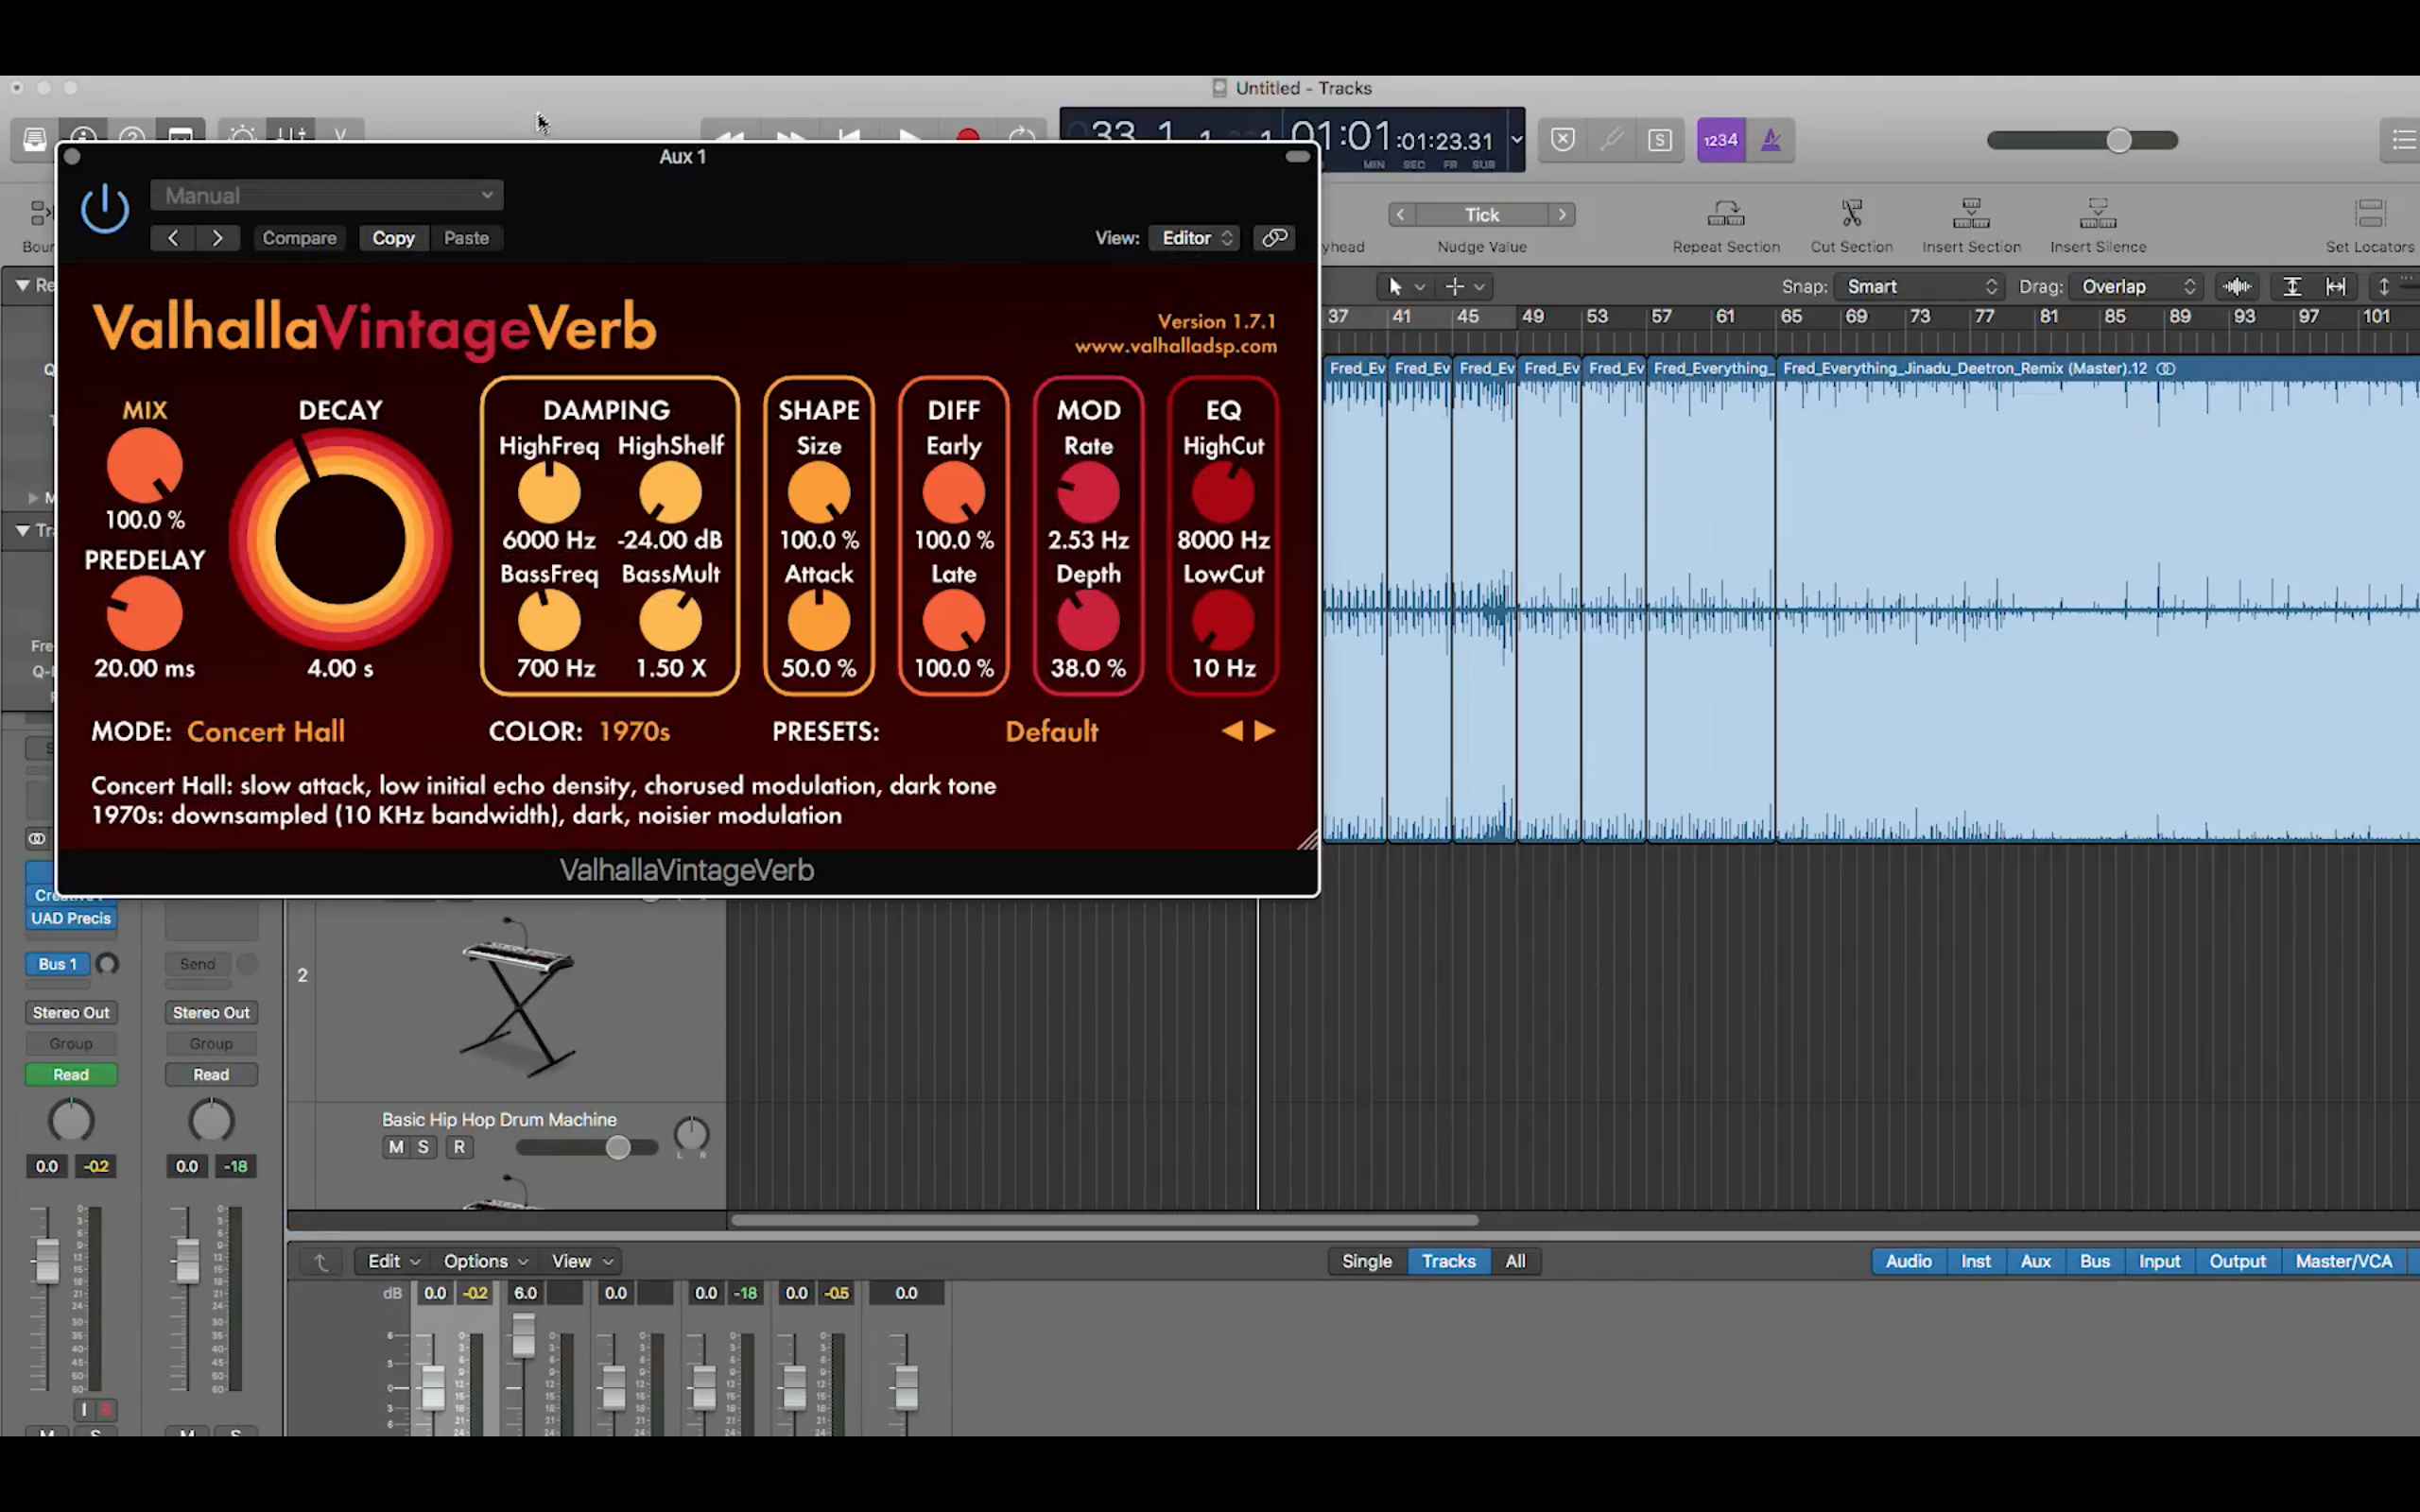The height and width of the screenshot is (1512, 2420).
Task: Click the vertical auto zoom icon
Action: 2291,287
